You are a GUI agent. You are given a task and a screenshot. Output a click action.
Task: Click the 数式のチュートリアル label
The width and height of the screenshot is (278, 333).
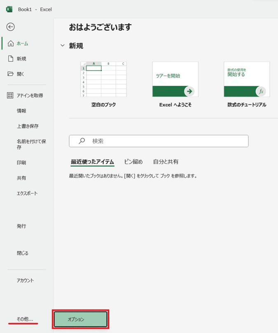coord(247,105)
